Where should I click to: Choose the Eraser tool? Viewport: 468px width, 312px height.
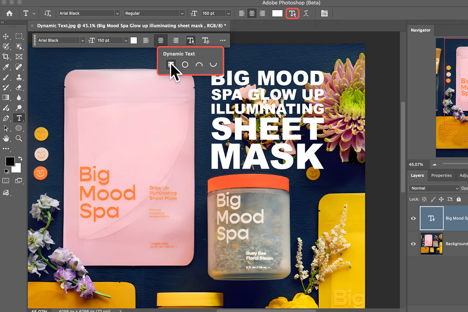tap(19, 87)
